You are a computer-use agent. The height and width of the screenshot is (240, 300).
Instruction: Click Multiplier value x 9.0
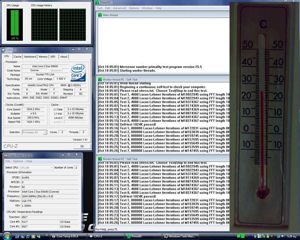click(x=33, y=114)
